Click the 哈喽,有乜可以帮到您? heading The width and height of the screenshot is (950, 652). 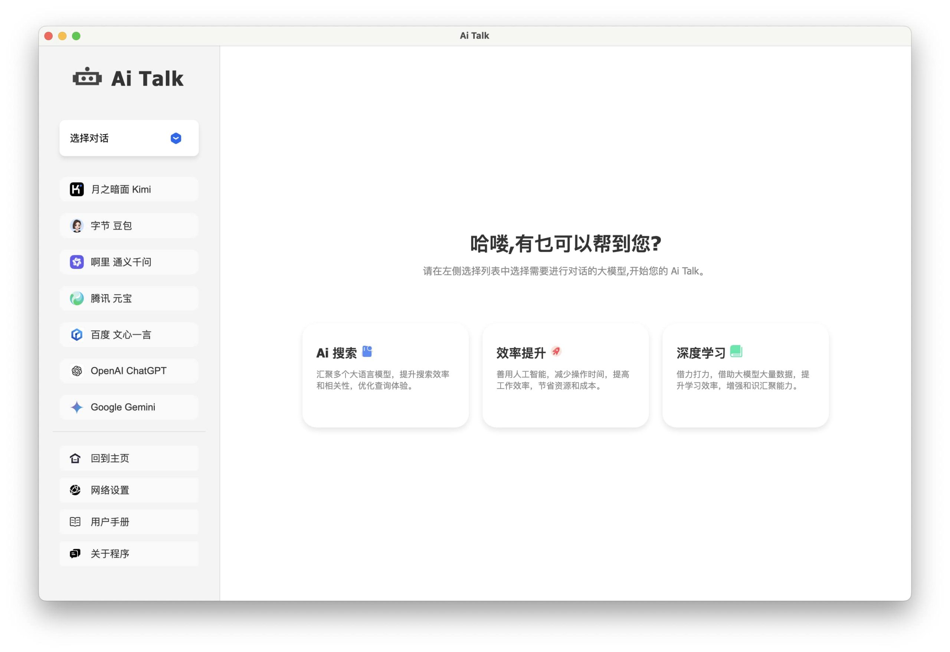[565, 244]
